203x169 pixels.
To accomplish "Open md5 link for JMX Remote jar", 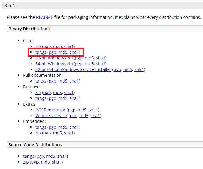I will [82, 110].
